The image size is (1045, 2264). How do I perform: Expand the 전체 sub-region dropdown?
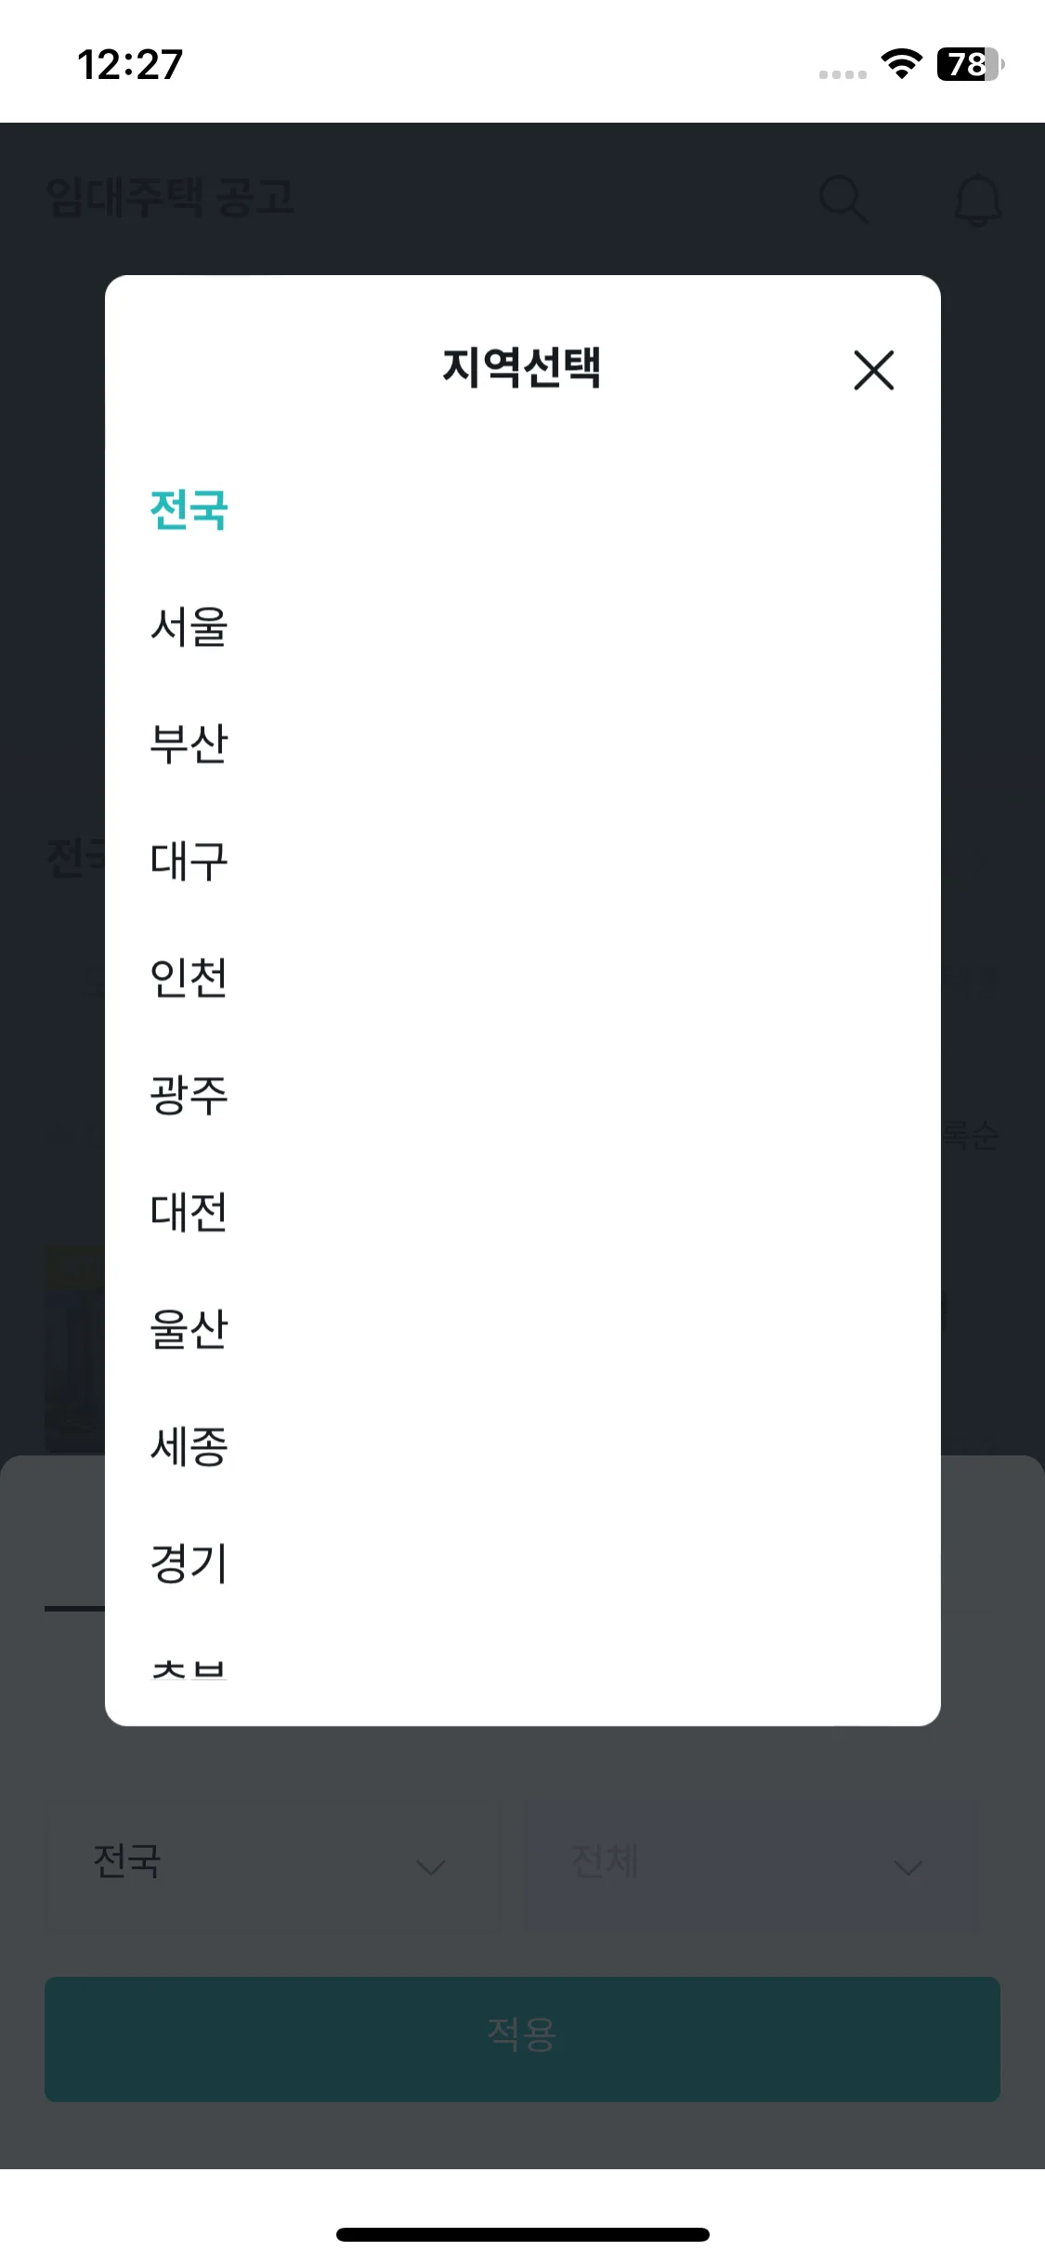tap(751, 1863)
